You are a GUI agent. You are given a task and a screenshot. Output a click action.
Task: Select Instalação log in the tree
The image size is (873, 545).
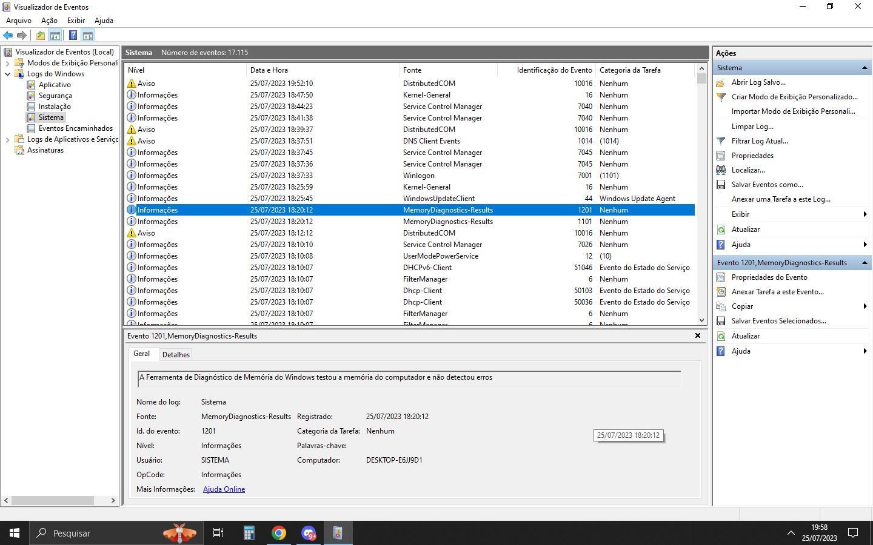(x=55, y=107)
